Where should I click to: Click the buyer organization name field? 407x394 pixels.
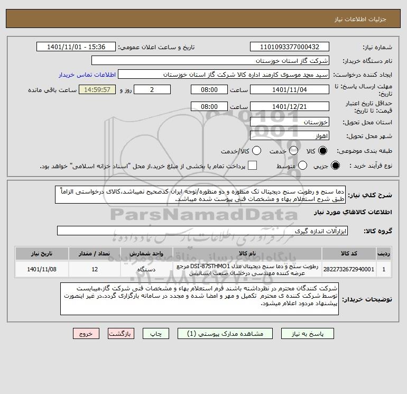(x=210, y=60)
